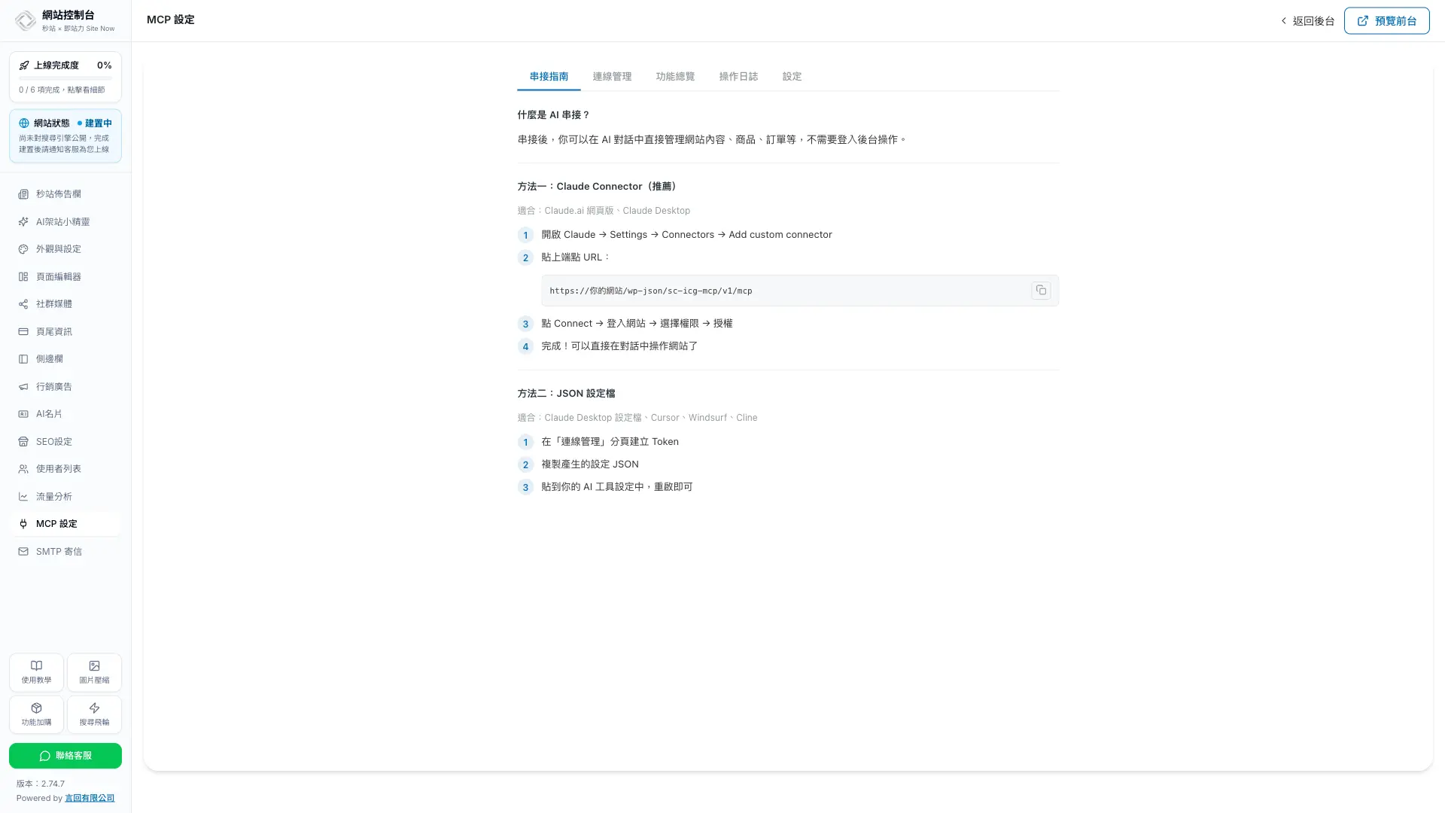The height and width of the screenshot is (813, 1445).
Task: Open the 圖片壓縮 image shortcut
Action: pyautogui.click(x=94, y=672)
